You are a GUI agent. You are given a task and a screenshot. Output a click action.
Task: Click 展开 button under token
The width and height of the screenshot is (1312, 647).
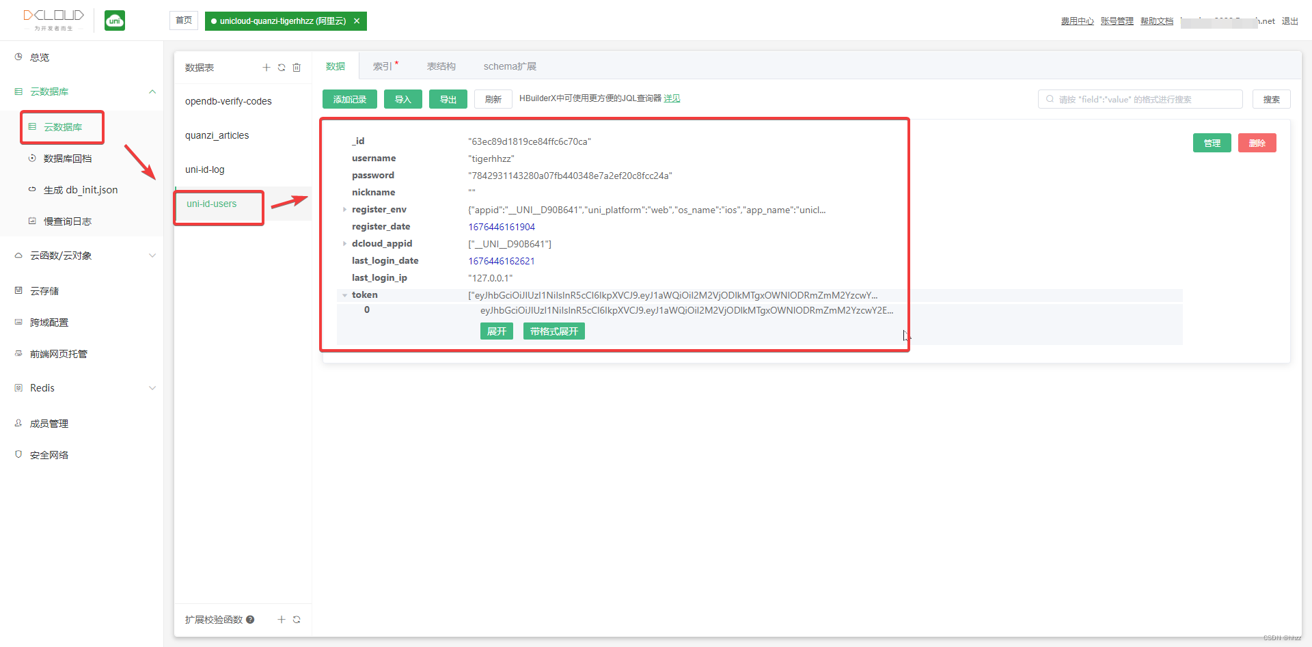pyautogui.click(x=497, y=331)
